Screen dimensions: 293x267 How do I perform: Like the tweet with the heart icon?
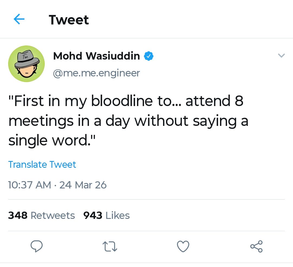183,247
